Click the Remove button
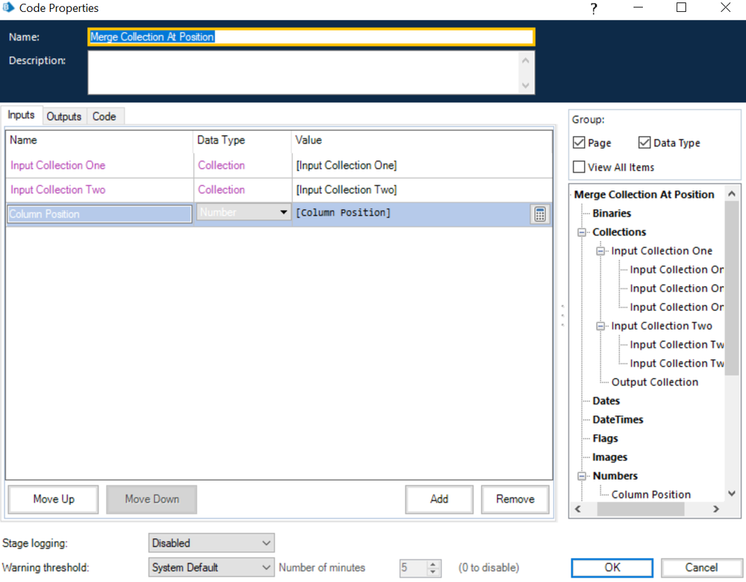The image size is (746, 582). tap(515, 499)
